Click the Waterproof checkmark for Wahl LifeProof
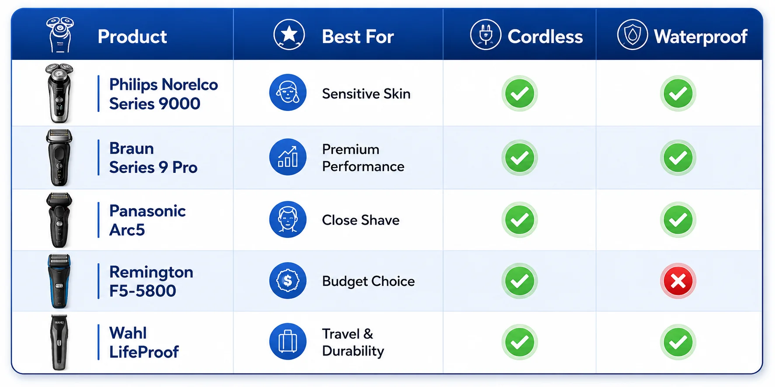775x387 pixels. (678, 342)
